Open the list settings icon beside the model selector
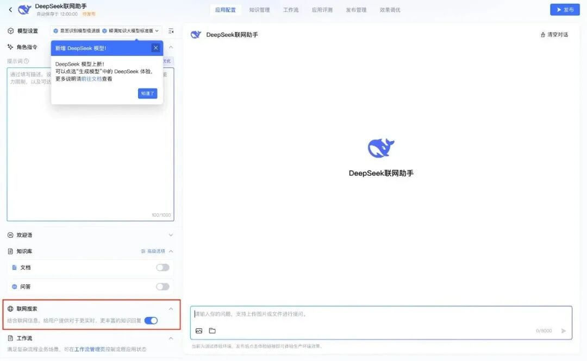Viewport: 587px width, 361px height. [x=171, y=31]
